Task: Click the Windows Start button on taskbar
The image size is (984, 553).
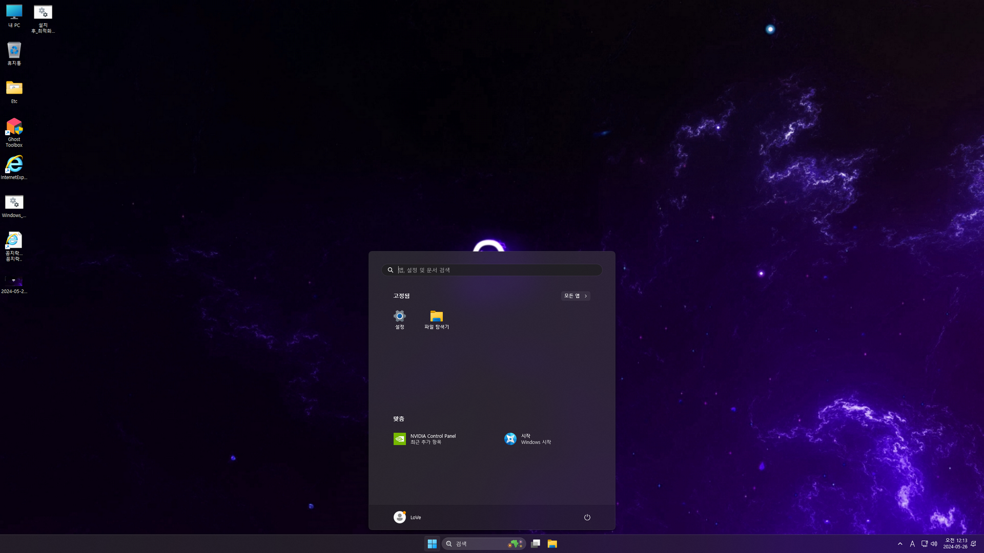Action: [x=432, y=544]
